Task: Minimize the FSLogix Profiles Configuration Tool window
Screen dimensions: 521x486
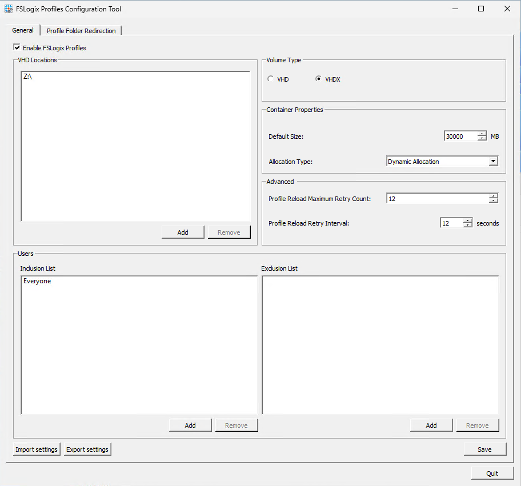Action: click(x=455, y=9)
